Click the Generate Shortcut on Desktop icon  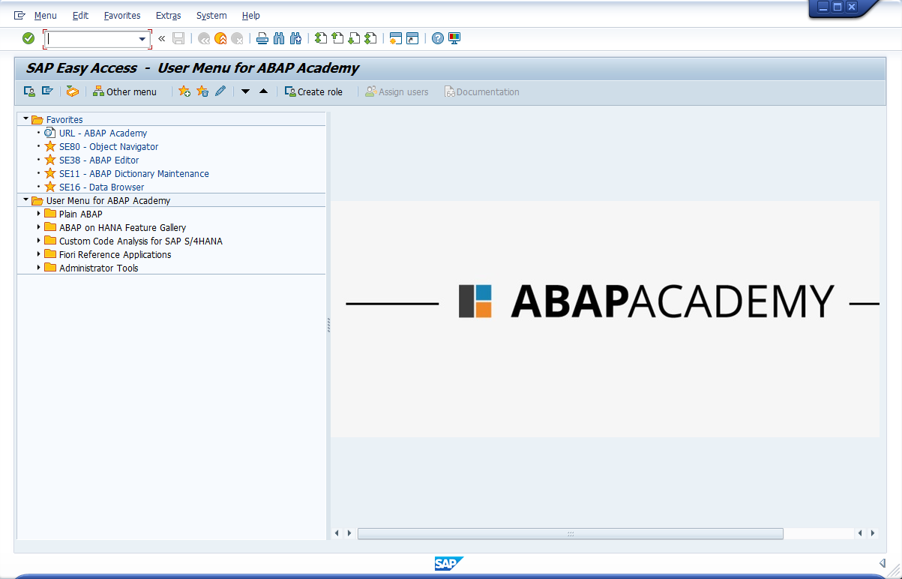412,38
